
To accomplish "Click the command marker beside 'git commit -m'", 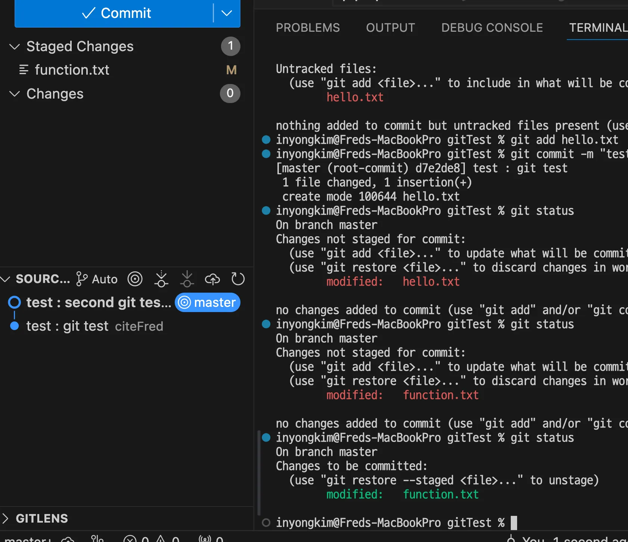I will coord(266,154).
